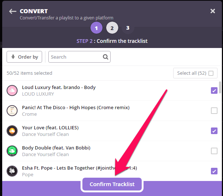The image size is (223, 196).
Task: Jump to step 3 indicator
Action: point(128,28)
